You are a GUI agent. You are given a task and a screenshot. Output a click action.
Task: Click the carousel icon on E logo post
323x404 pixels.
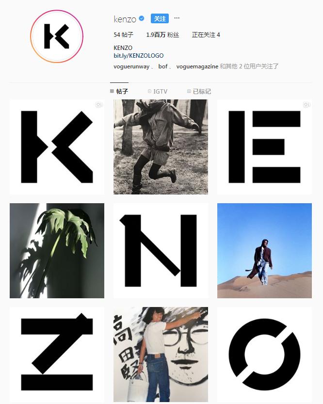point(306,105)
